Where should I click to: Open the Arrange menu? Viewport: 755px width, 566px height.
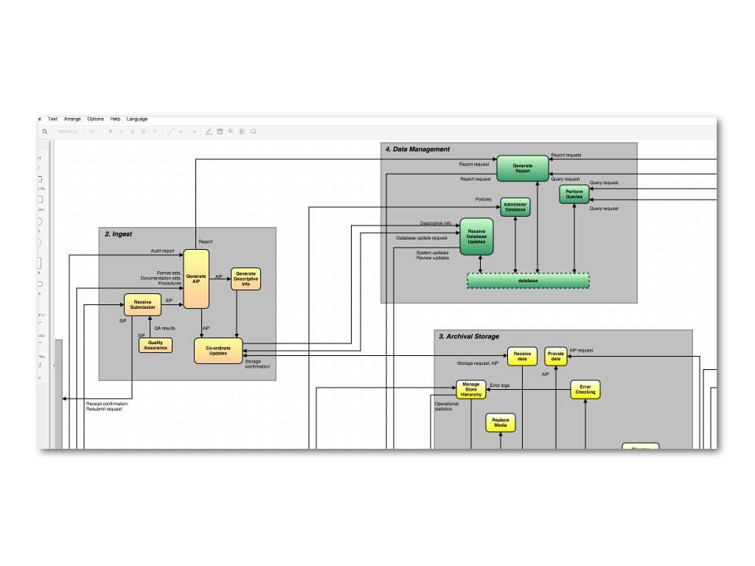(x=72, y=119)
